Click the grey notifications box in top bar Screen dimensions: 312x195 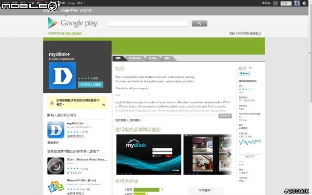point(275,3)
